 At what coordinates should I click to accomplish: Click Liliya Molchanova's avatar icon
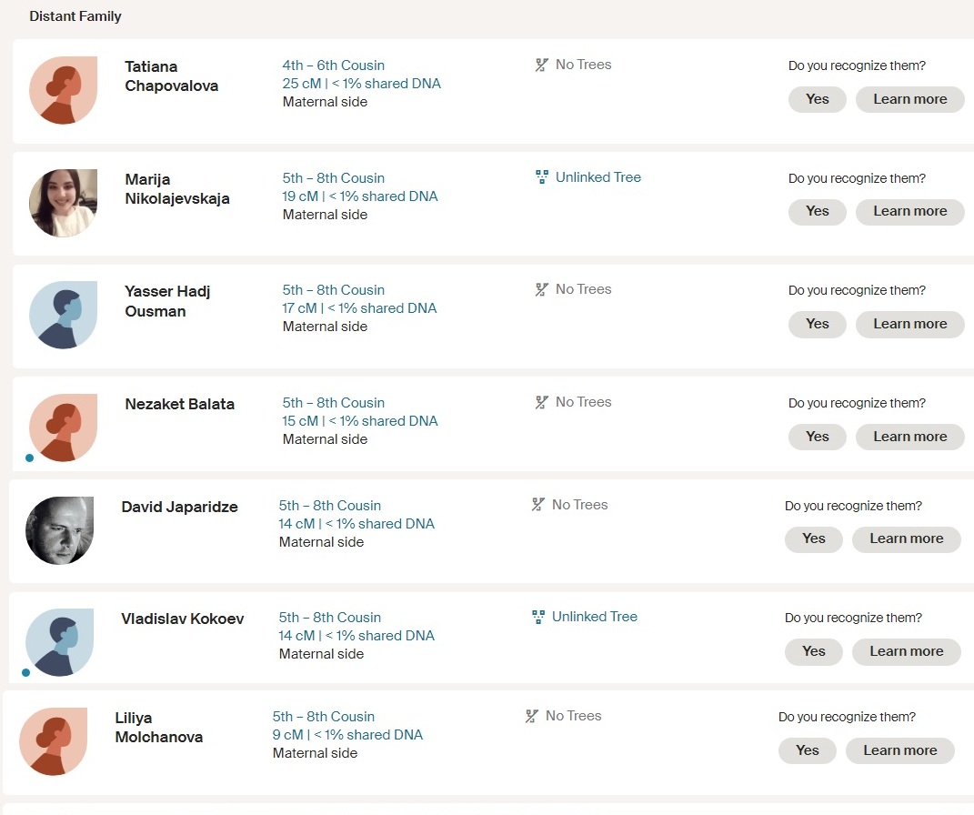(53, 741)
